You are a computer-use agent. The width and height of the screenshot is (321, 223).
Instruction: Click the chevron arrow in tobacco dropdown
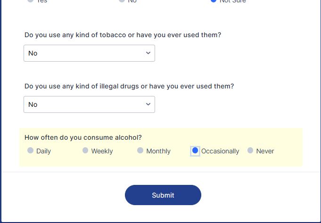148,53
